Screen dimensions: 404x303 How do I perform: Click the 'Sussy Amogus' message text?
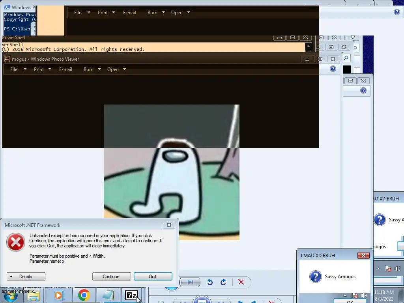340,277
